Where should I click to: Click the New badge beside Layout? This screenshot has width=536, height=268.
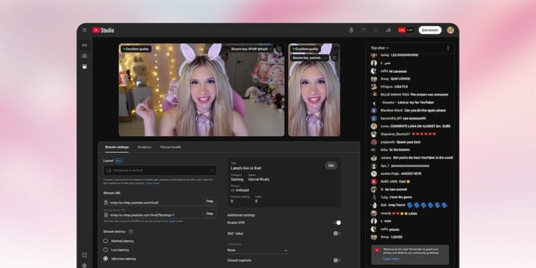tap(119, 161)
